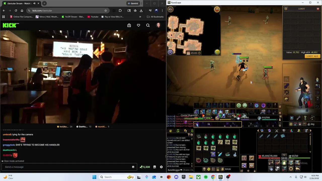322x181 pixels.
Task: Open Chrome home page button
Action: pyautogui.click(x=22, y=11)
